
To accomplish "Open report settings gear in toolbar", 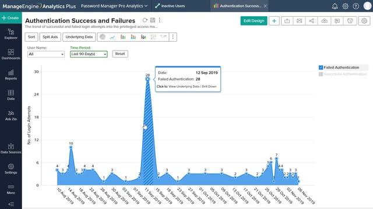I will pyautogui.click(x=364, y=21).
